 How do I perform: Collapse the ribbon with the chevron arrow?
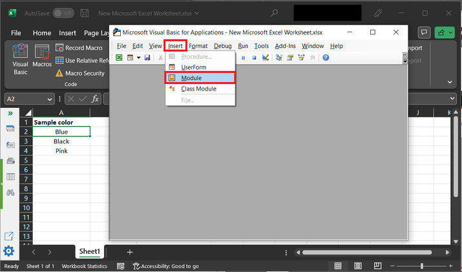450,82
